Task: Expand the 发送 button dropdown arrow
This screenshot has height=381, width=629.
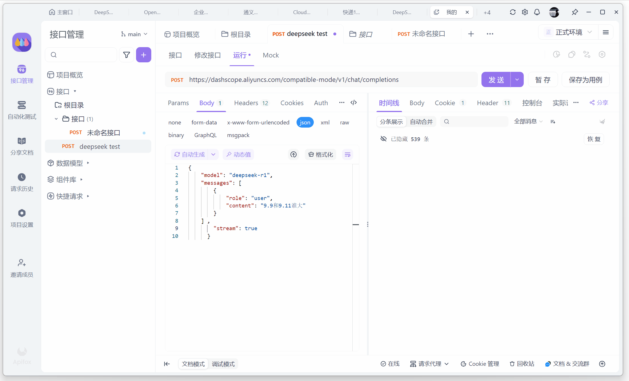Action: [x=517, y=80]
